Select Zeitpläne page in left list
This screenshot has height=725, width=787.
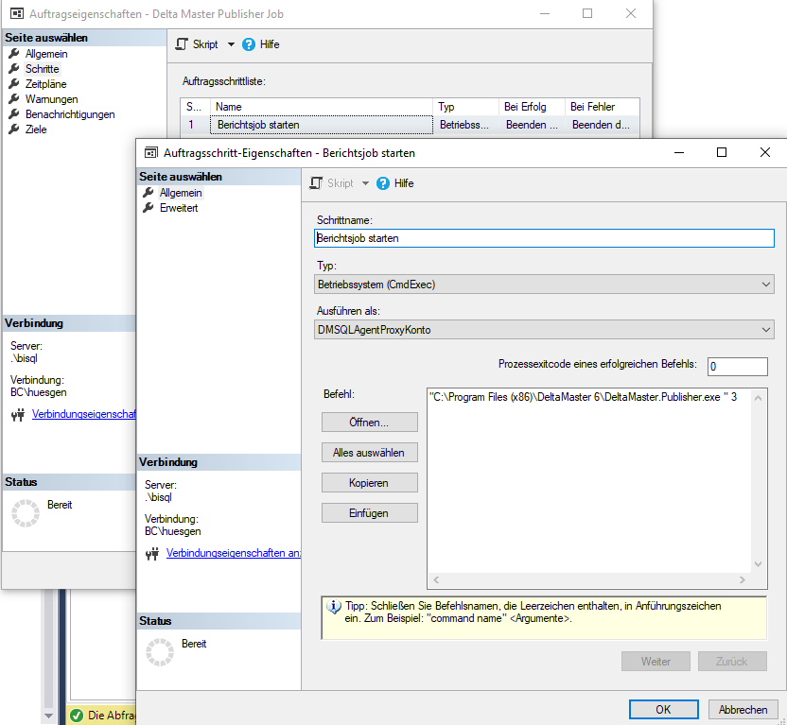[x=45, y=84]
